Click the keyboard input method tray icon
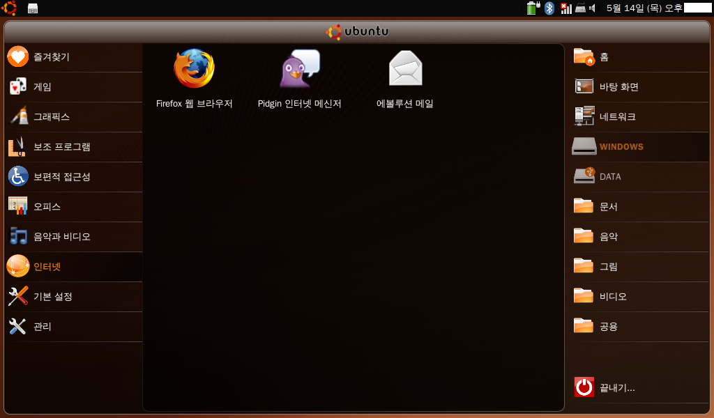The image size is (714, 418). coord(581,8)
